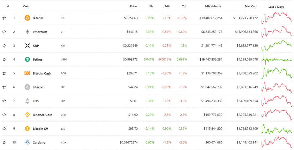Click the Bitcoin Cash logo icon

[27, 73]
